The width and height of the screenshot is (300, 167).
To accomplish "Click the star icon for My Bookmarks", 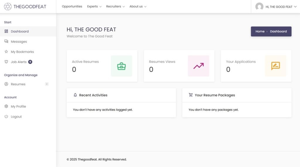I will 6,52.
